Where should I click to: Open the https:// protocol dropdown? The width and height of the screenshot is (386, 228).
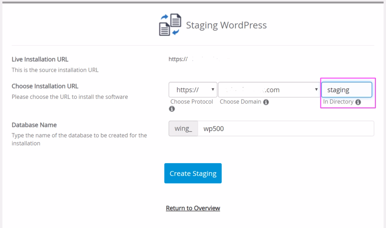193,90
